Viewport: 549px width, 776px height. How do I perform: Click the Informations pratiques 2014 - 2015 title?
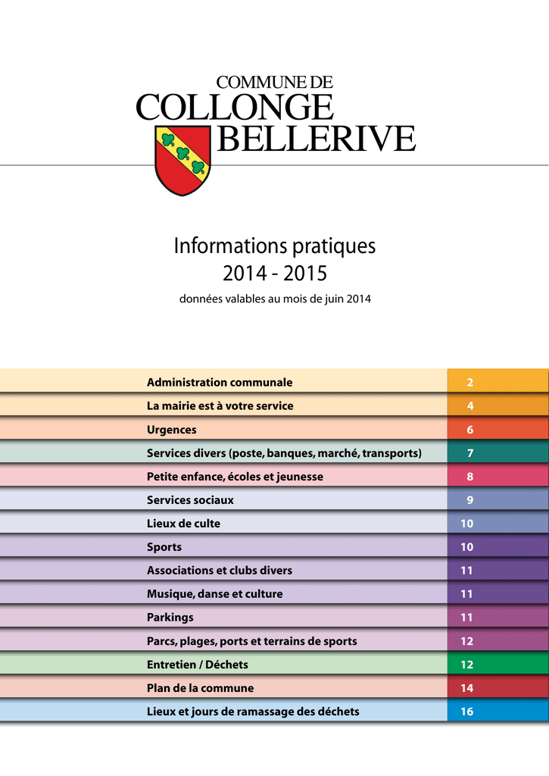pyautogui.click(x=275, y=258)
